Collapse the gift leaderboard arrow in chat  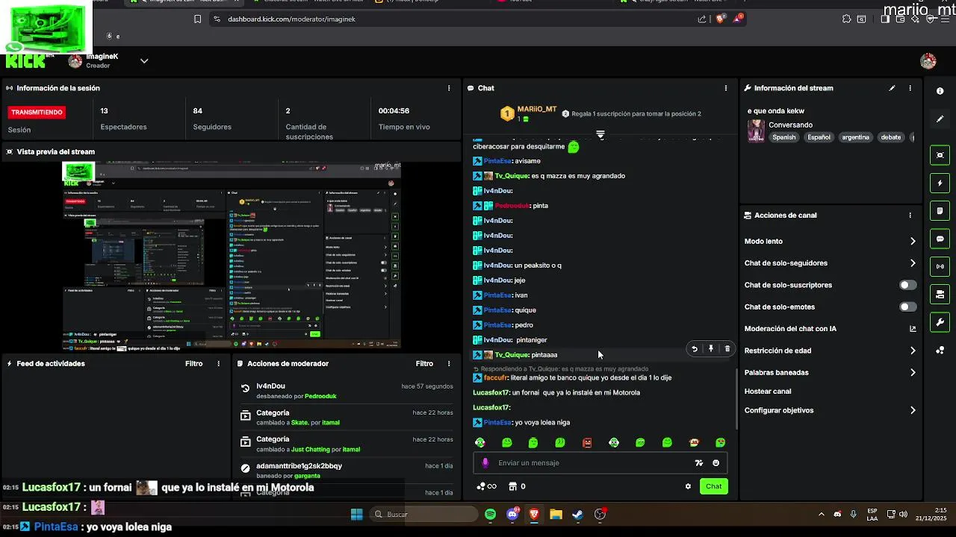pos(600,134)
